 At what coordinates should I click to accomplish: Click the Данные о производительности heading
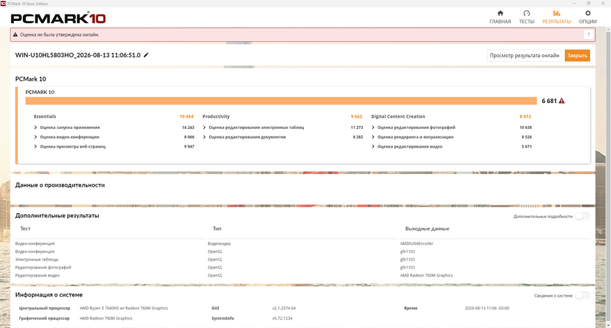tap(60, 185)
